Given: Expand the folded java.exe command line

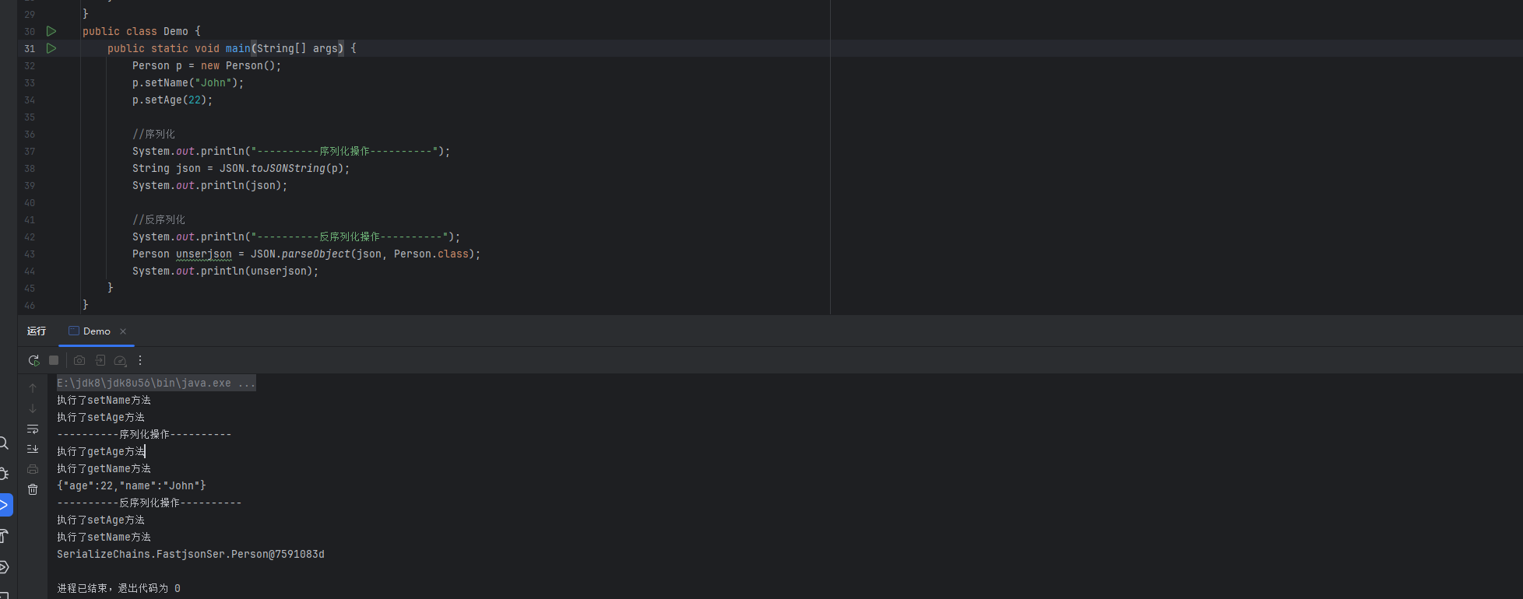Looking at the screenshot, I should [x=247, y=383].
